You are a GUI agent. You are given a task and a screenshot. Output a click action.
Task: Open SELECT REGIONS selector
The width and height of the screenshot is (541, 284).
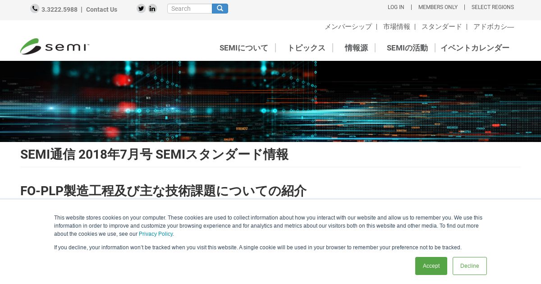(493, 7)
